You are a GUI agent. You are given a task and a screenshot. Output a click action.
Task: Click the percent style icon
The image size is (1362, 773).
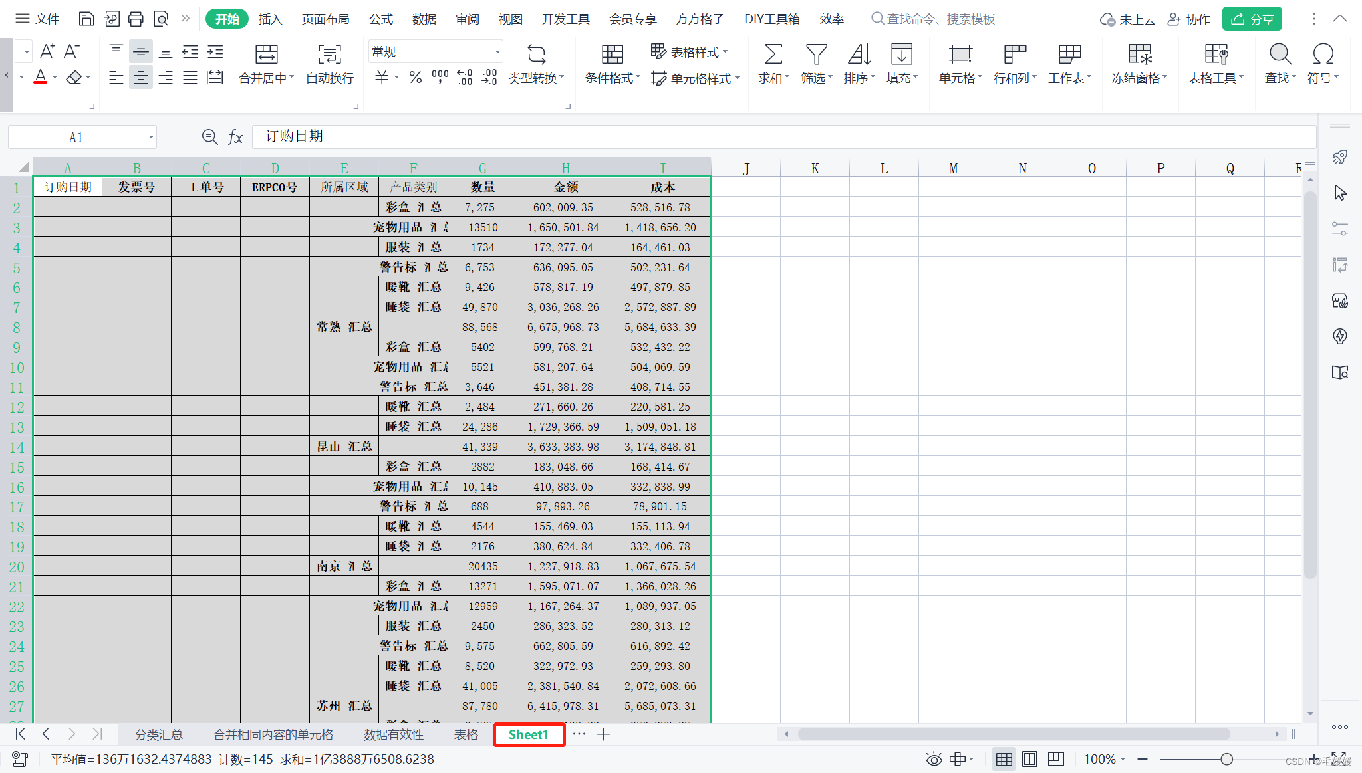[x=416, y=78]
